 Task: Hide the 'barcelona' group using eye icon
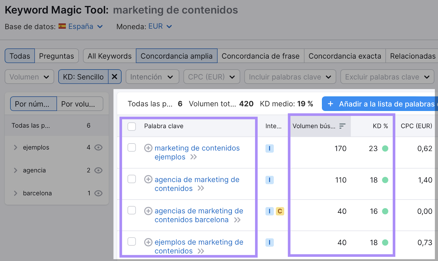pyautogui.click(x=98, y=193)
